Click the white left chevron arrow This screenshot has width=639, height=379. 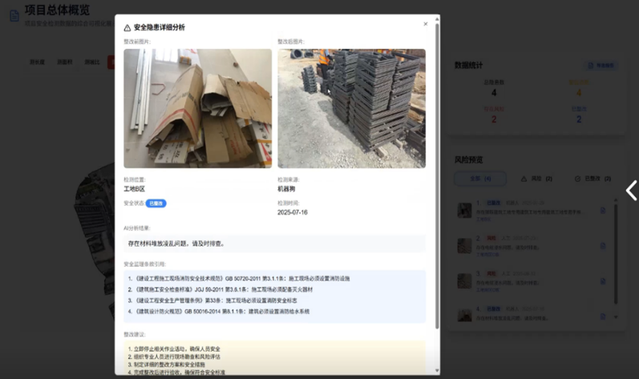[630, 190]
